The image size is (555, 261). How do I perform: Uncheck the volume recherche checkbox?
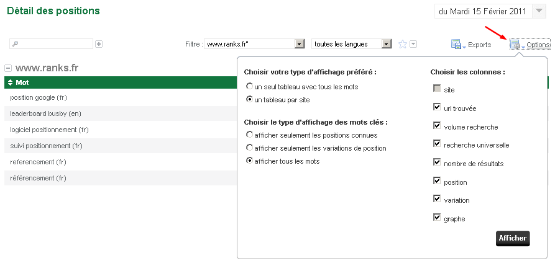[x=437, y=125]
